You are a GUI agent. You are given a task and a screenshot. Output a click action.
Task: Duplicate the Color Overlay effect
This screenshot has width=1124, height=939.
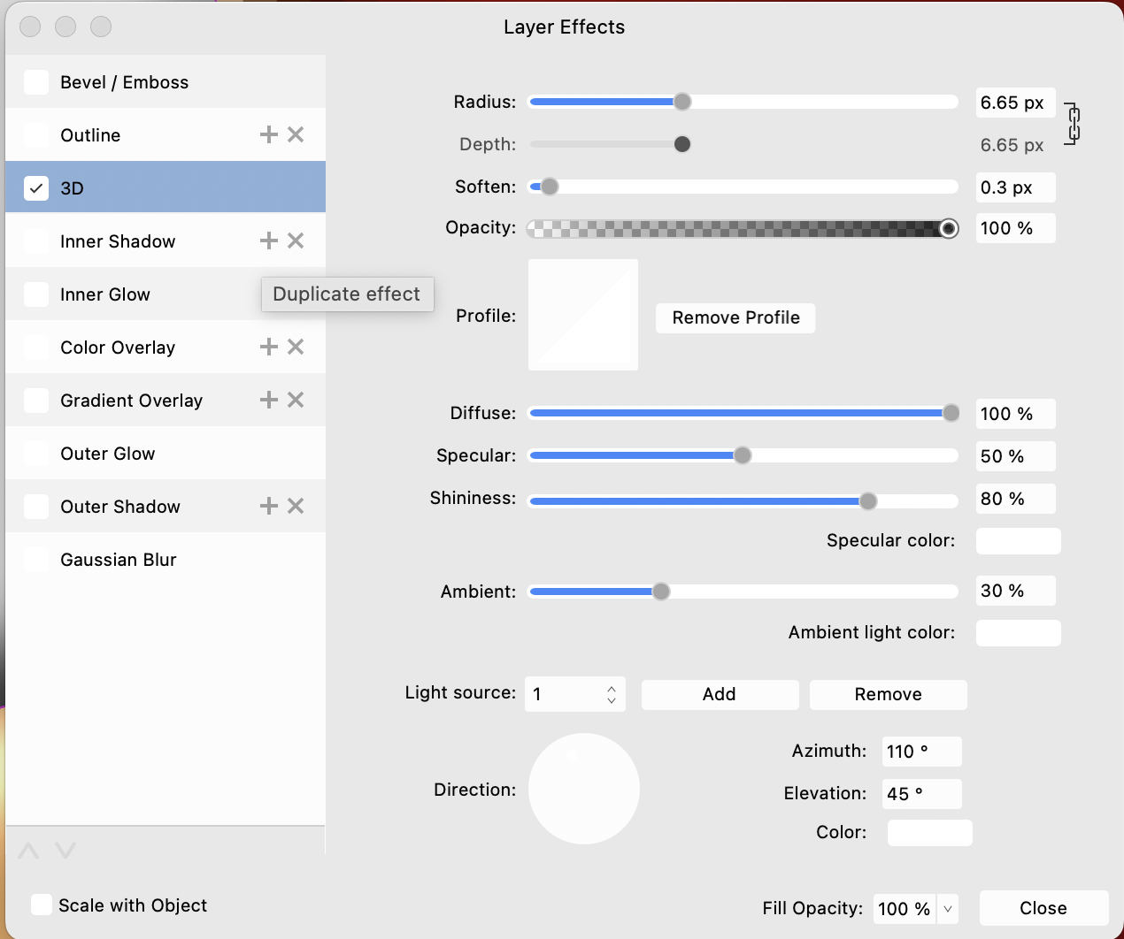click(268, 347)
